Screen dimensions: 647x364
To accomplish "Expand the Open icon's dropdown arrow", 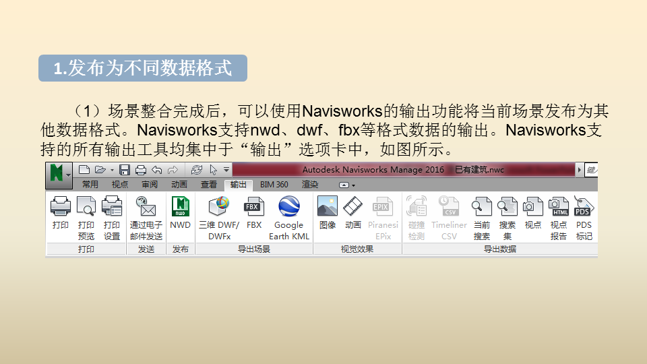I will click(112, 170).
